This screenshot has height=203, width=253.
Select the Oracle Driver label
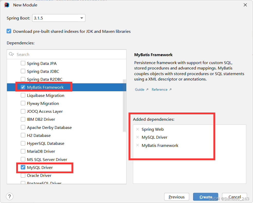point(39,175)
